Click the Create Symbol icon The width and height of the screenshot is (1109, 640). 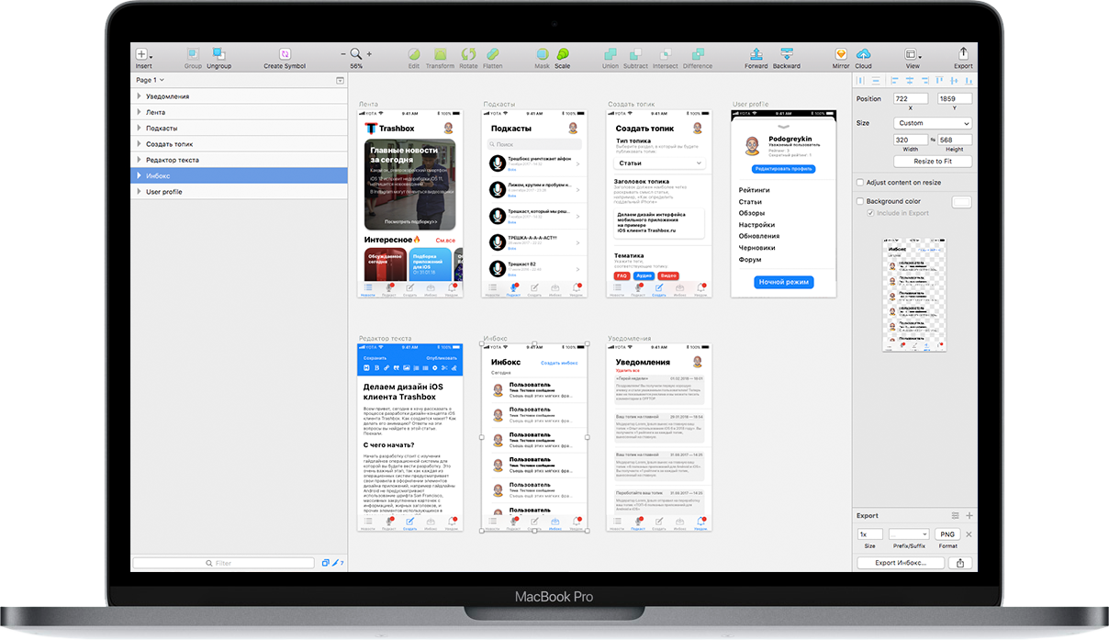point(285,54)
